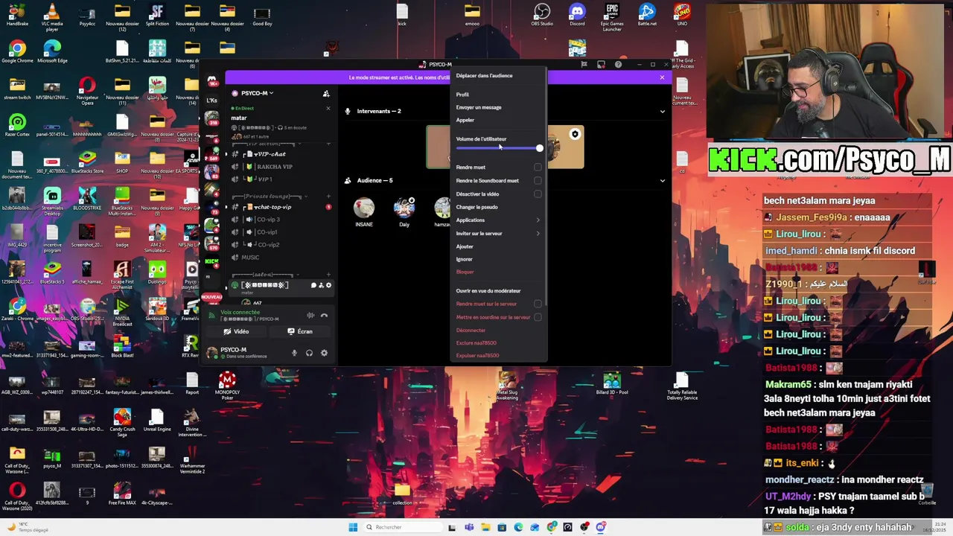Disconnect from voice with hang-up icon
Screen dimensions: 953x536
pos(324,316)
